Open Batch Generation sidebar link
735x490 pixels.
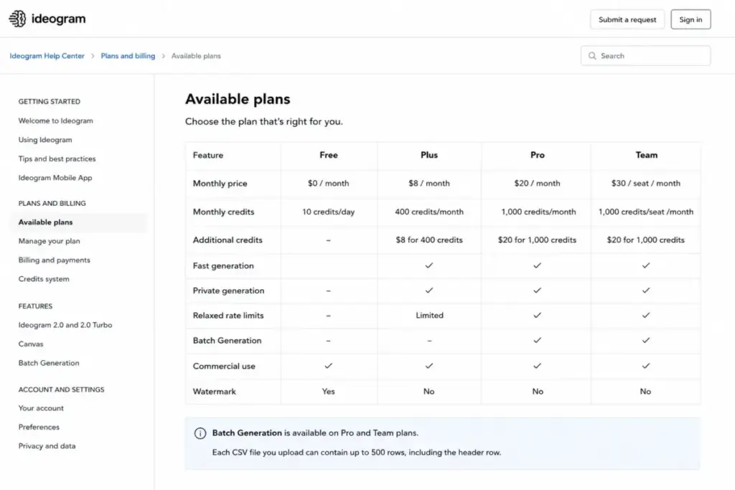(x=49, y=362)
